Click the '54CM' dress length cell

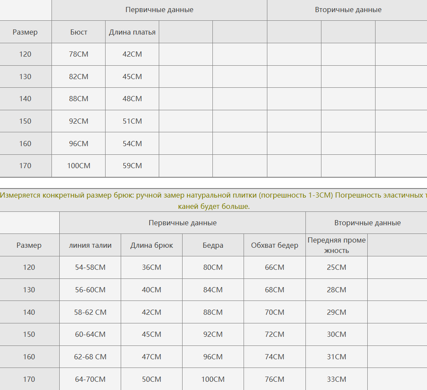point(132,144)
